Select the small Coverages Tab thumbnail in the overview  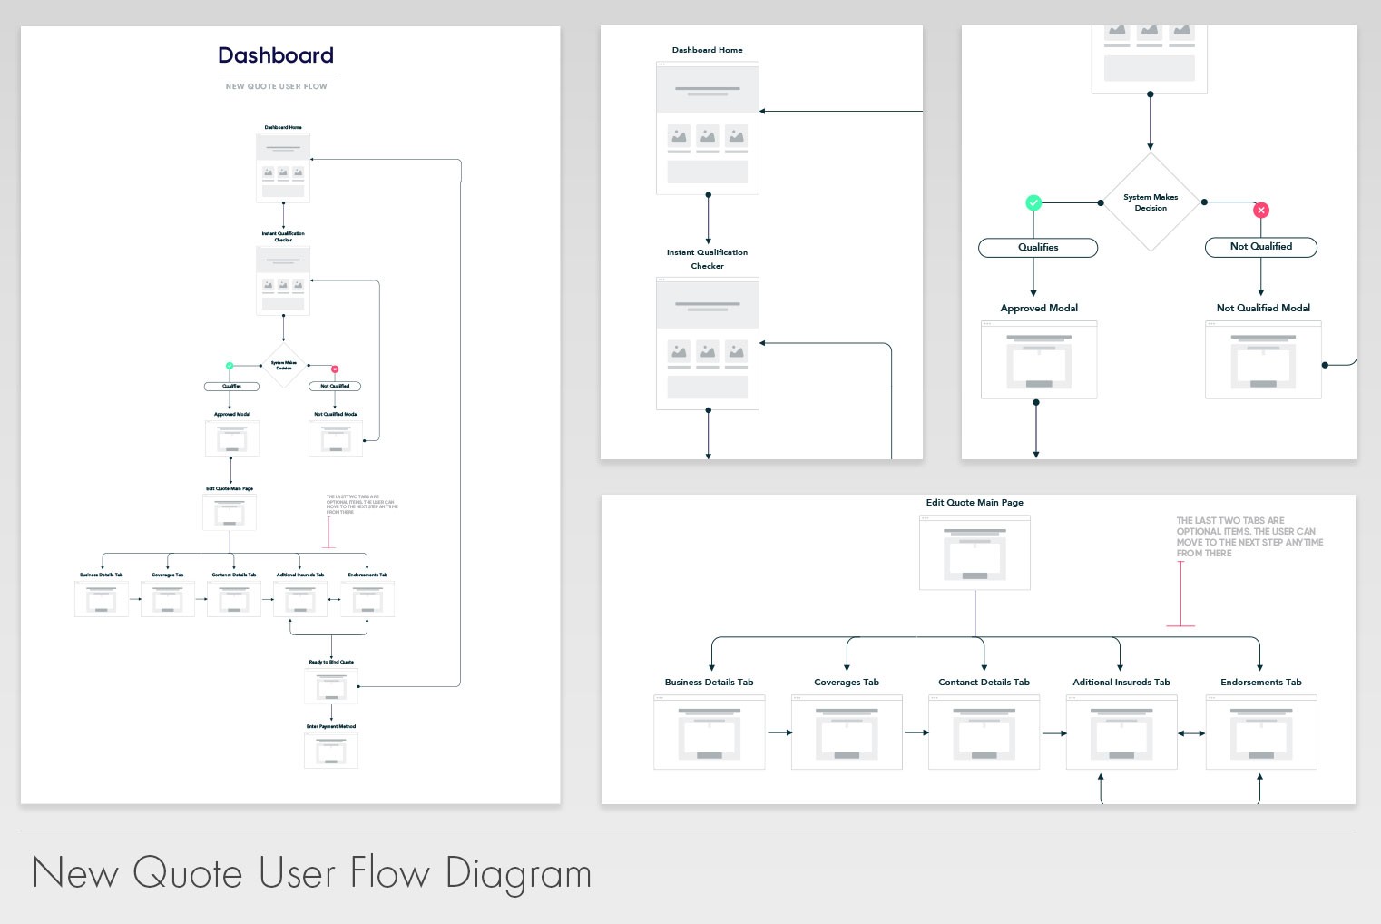tap(168, 599)
